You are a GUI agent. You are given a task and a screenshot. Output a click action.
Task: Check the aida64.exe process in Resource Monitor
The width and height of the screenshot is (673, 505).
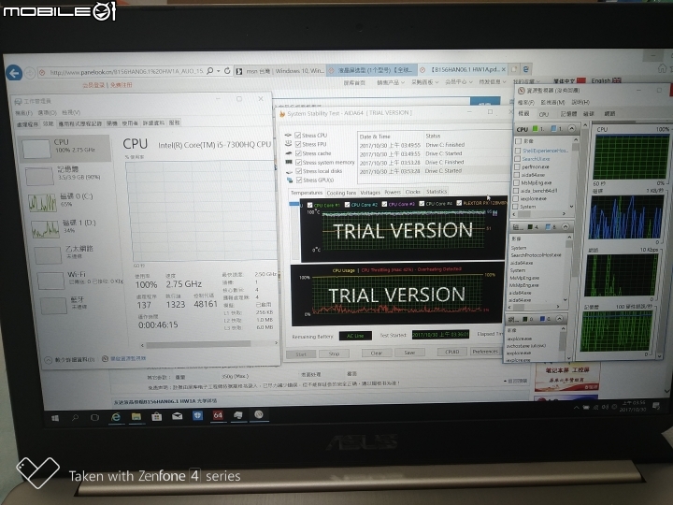517,175
